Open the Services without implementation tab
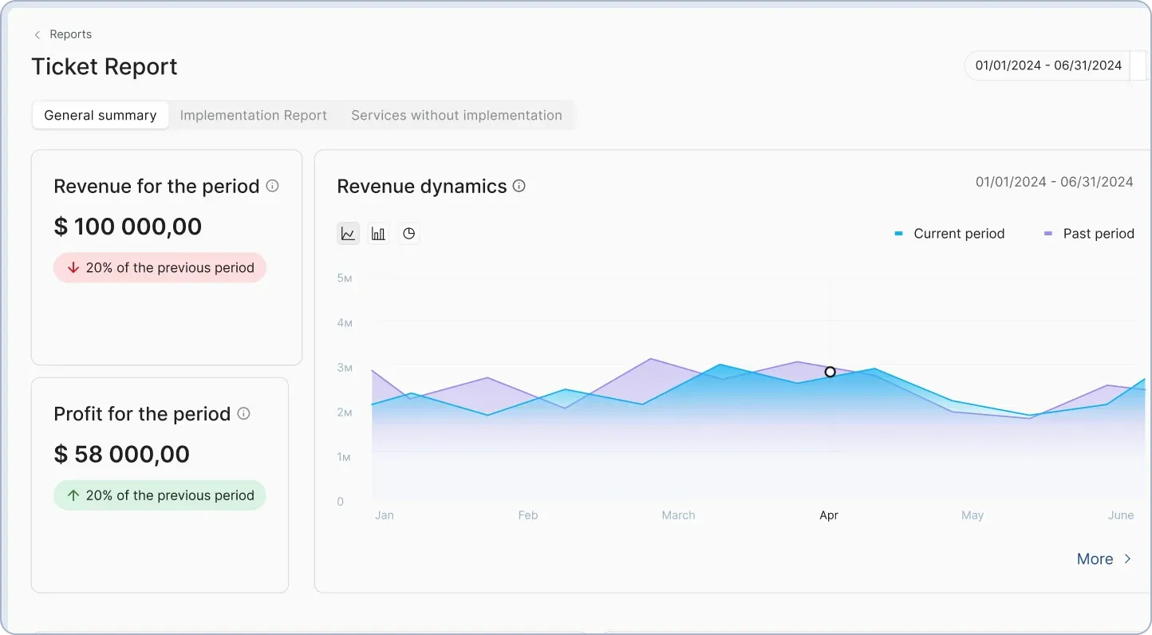Viewport: 1152px width, 635px height. (x=456, y=115)
